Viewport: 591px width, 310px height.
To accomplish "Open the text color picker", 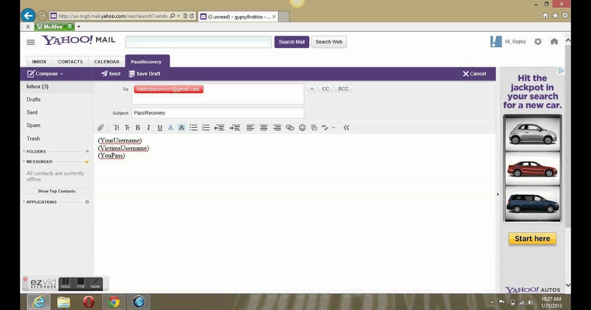I will click(170, 128).
